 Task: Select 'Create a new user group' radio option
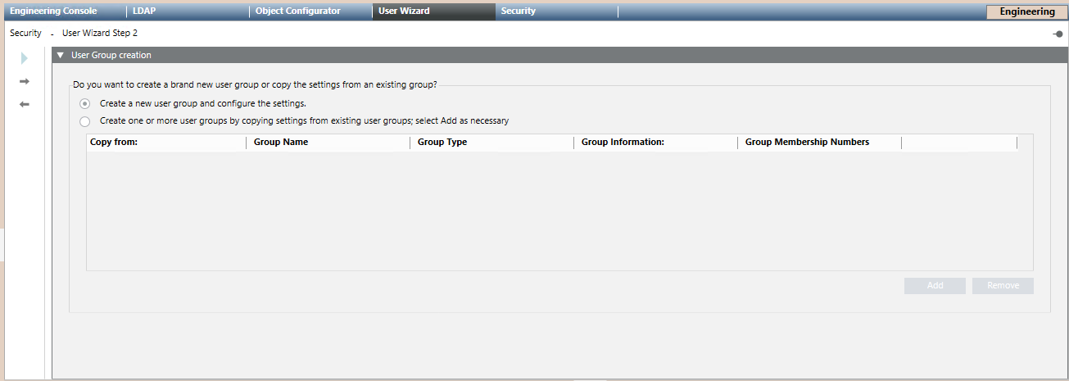coord(85,104)
